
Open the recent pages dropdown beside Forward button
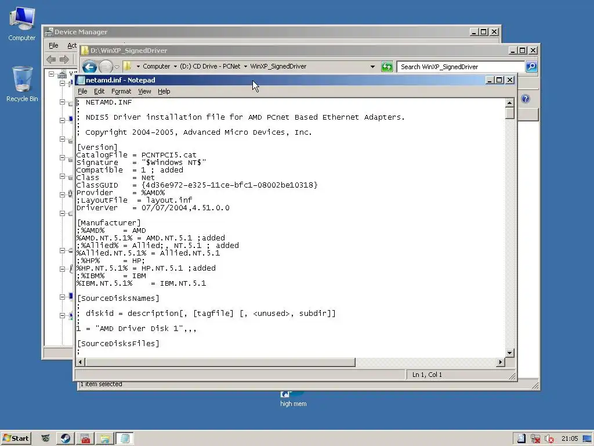(x=117, y=67)
